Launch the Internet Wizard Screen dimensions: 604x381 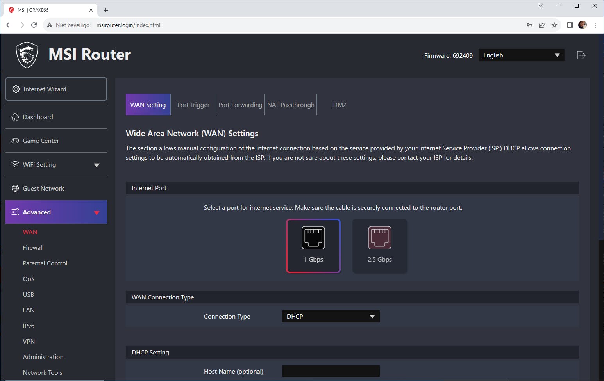point(56,89)
